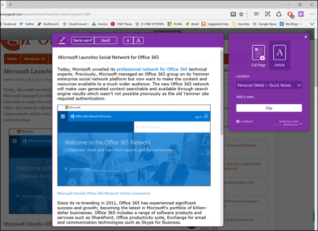Open Reading view book icon
The image size is (318, 231).
(x=233, y=14)
